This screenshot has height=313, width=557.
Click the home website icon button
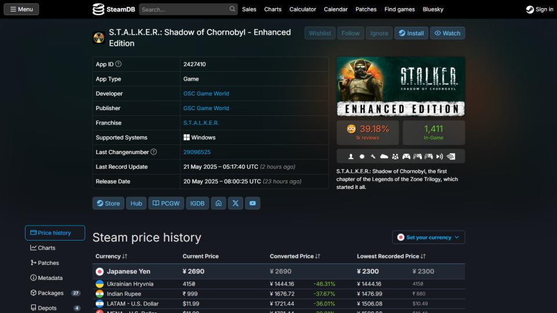click(x=219, y=203)
